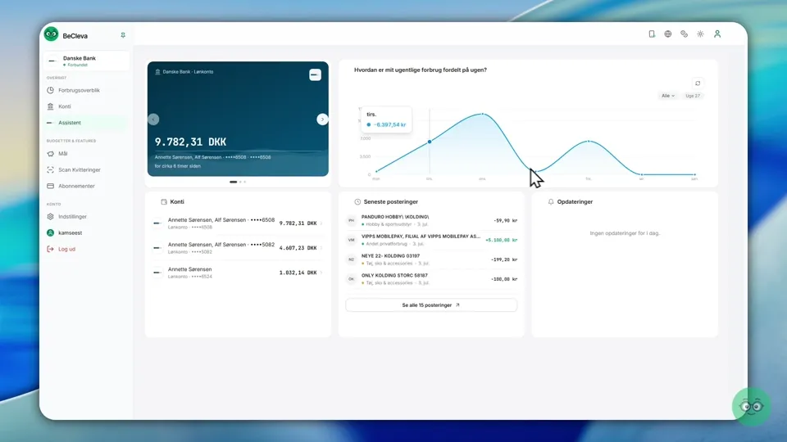Screen dimensions: 787x442
Task: Click the Seneste posteringer clock icon
Action: (x=357, y=202)
